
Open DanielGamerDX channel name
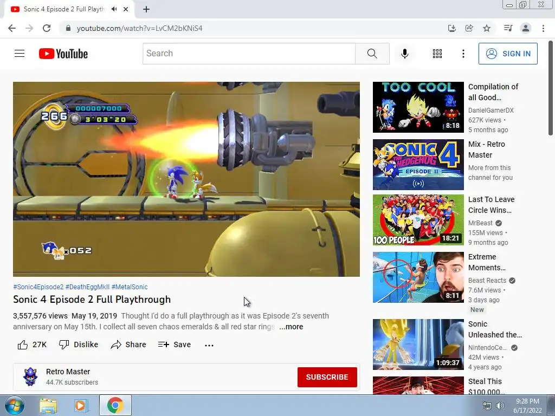[x=491, y=110]
